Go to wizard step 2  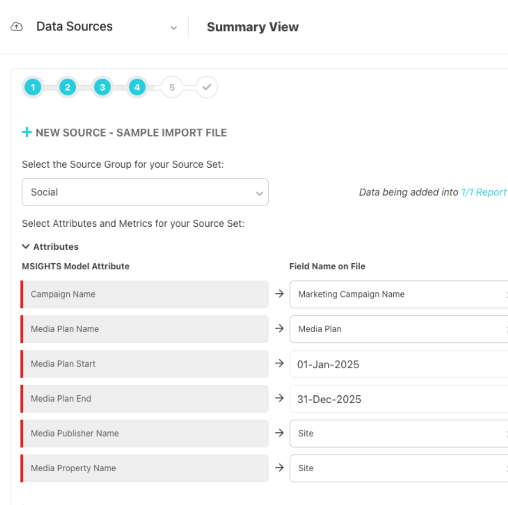[x=67, y=87]
